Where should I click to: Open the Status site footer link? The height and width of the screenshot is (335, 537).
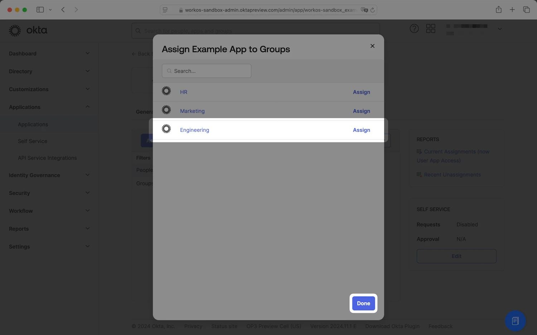coord(224,326)
